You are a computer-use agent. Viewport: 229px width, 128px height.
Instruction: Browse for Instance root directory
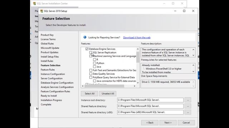(188, 100)
